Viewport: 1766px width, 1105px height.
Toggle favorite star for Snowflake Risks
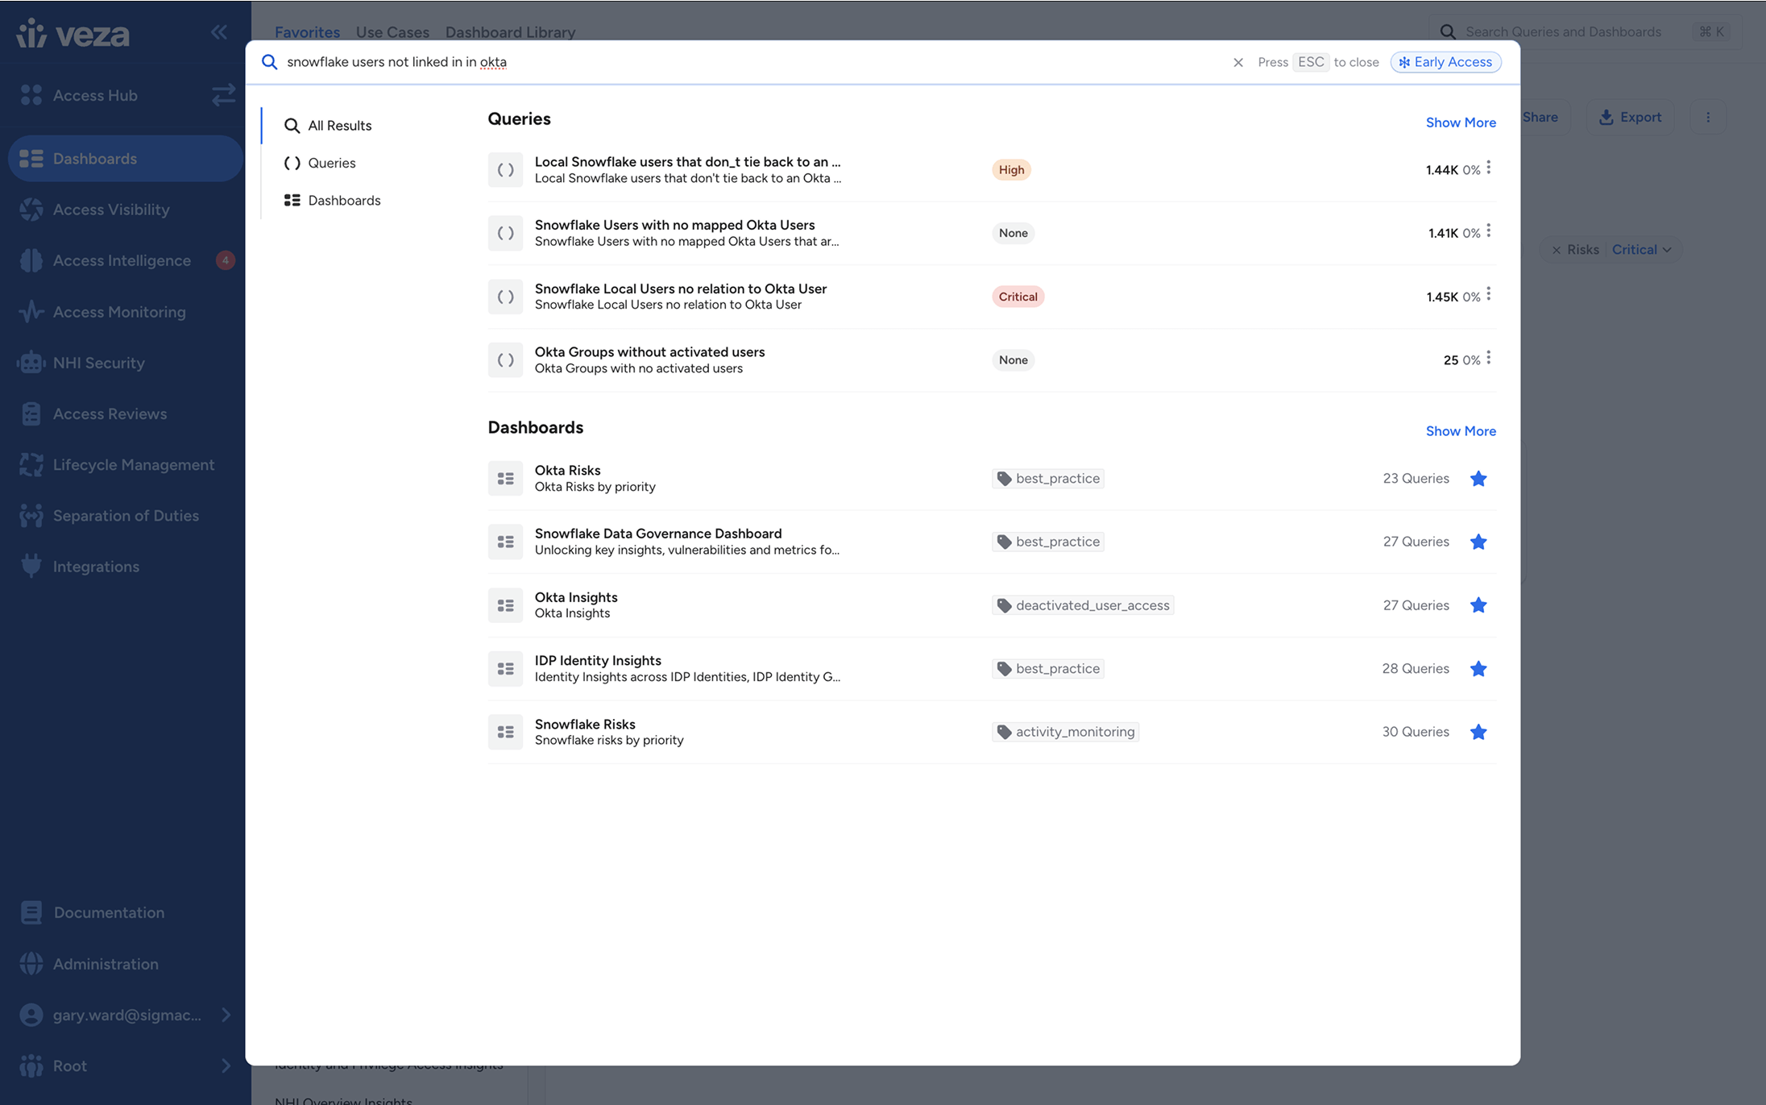pyautogui.click(x=1478, y=732)
